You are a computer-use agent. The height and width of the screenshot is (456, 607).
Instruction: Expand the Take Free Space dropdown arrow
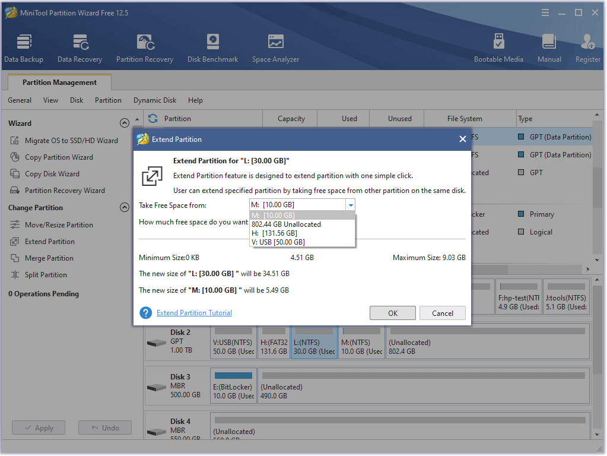351,205
